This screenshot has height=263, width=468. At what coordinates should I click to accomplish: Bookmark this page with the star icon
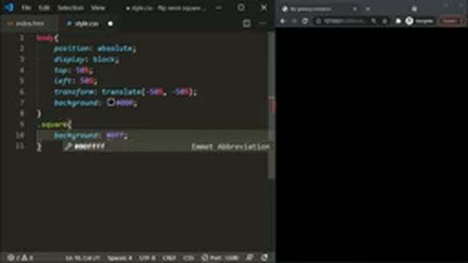coord(385,21)
